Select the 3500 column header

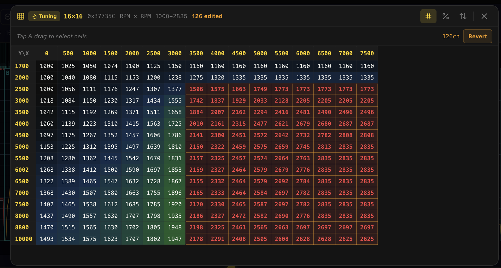point(196,53)
